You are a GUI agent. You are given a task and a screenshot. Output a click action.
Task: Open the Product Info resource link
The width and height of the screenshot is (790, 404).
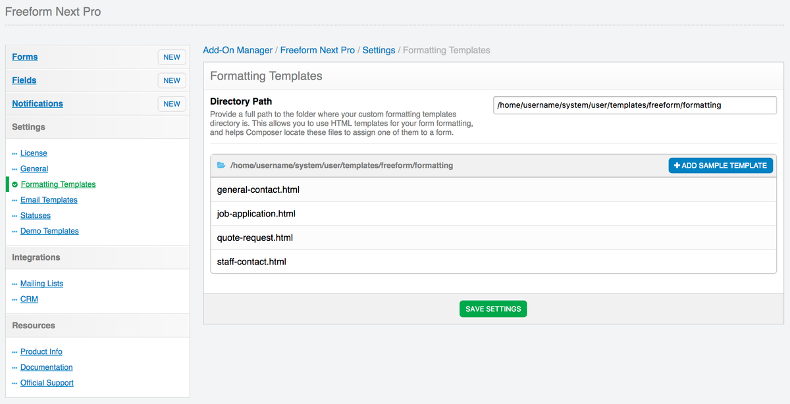pyautogui.click(x=41, y=352)
